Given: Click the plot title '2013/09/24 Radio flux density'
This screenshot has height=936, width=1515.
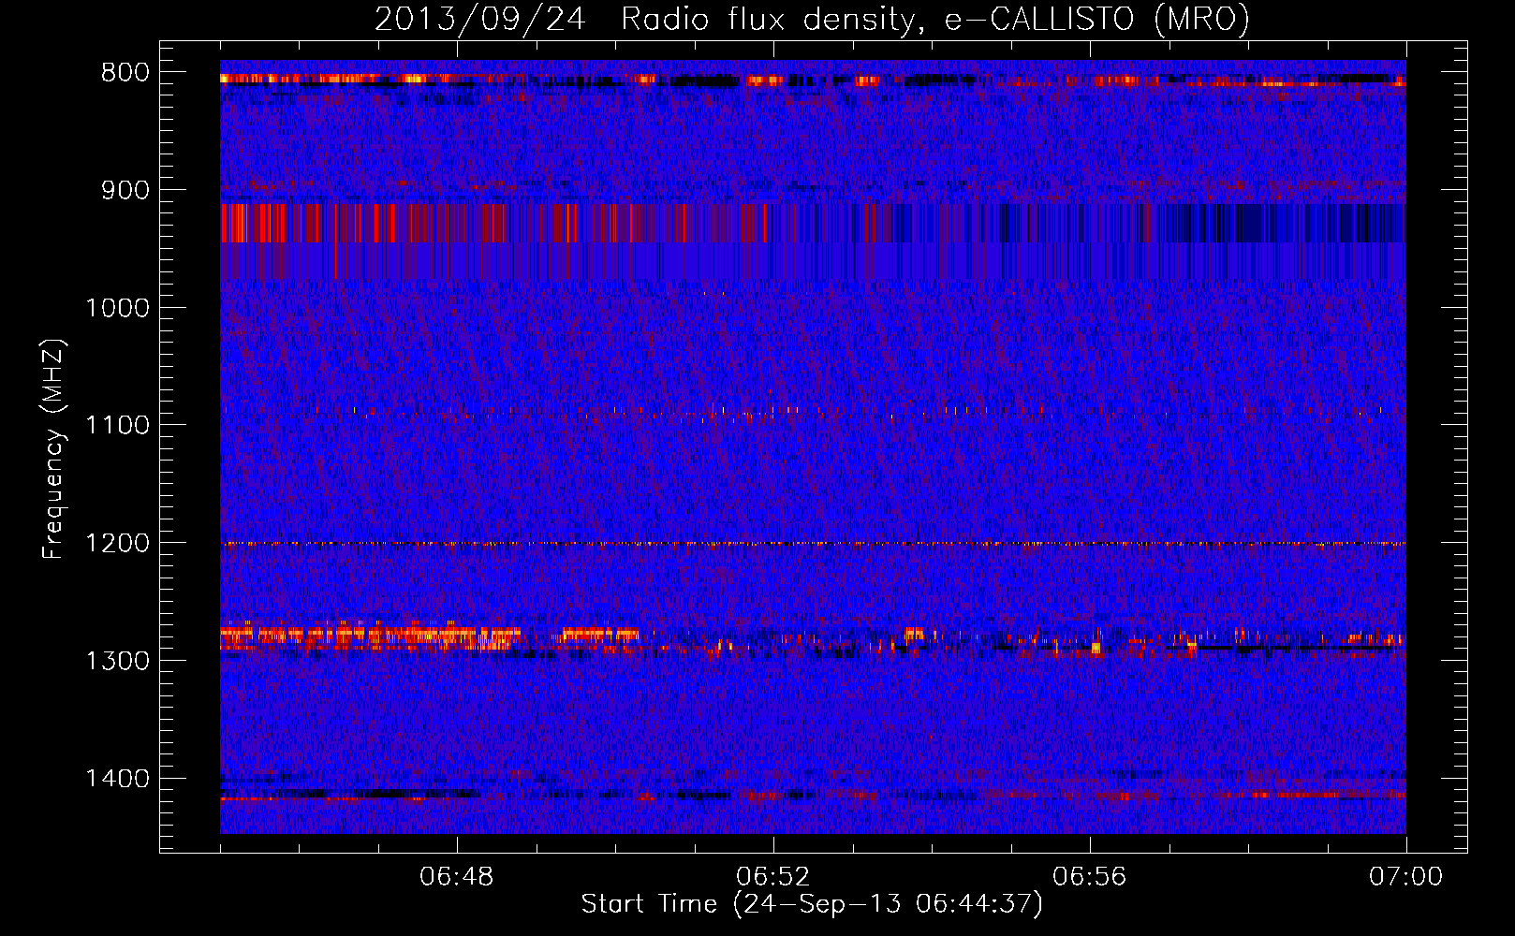Looking at the screenshot, I should [x=811, y=19].
